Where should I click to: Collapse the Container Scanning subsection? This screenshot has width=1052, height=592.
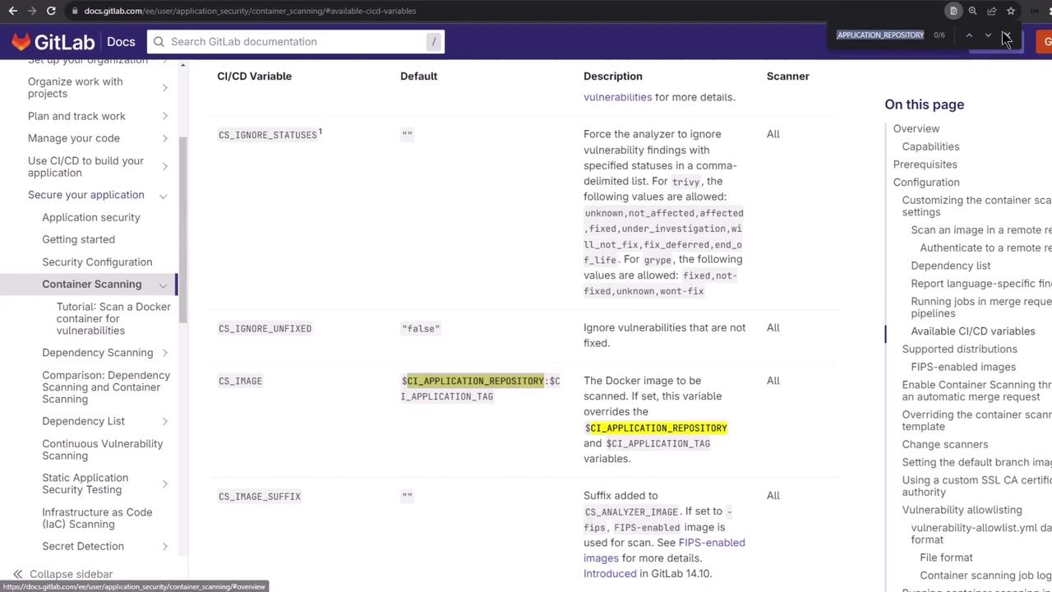pyautogui.click(x=164, y=284)
